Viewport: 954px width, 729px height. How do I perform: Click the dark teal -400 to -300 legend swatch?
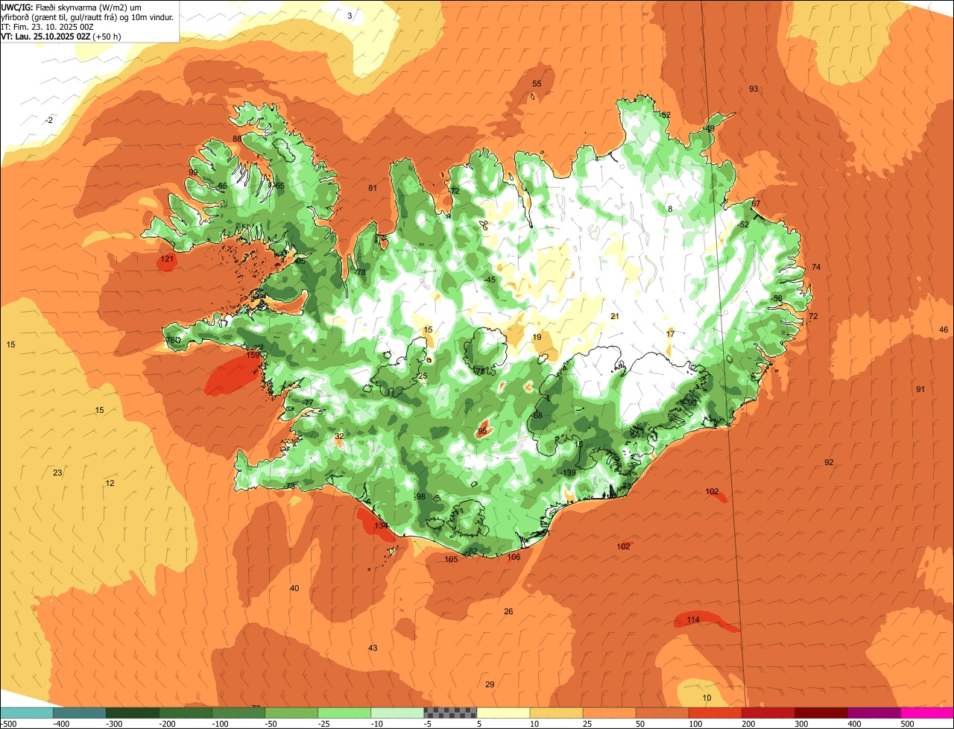(x=80, y=712)
